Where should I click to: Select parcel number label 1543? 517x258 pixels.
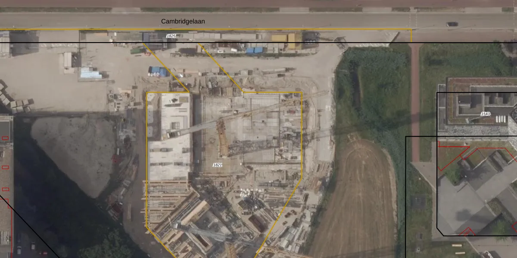point(486,114)
